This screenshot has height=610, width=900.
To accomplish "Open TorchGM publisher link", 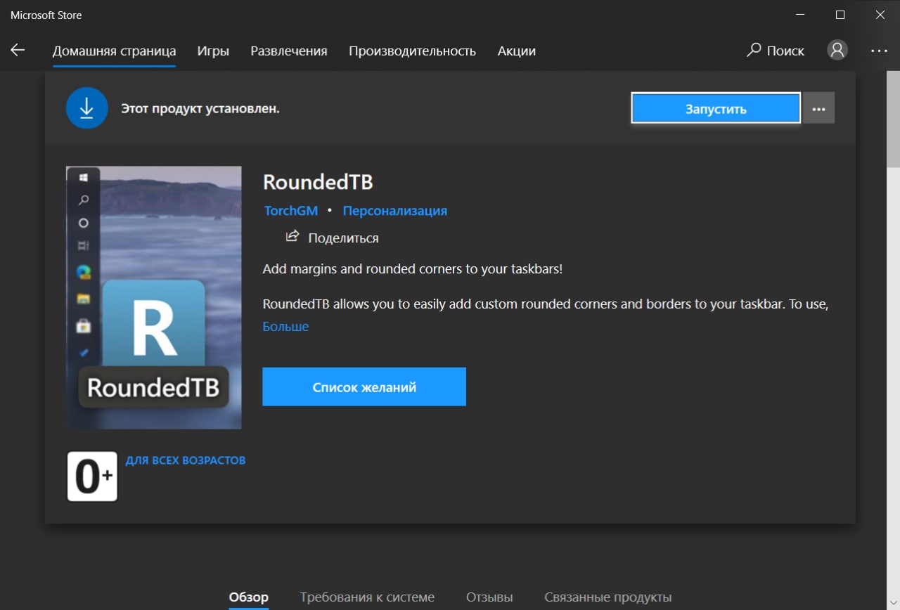I will [x=291, y=210].
